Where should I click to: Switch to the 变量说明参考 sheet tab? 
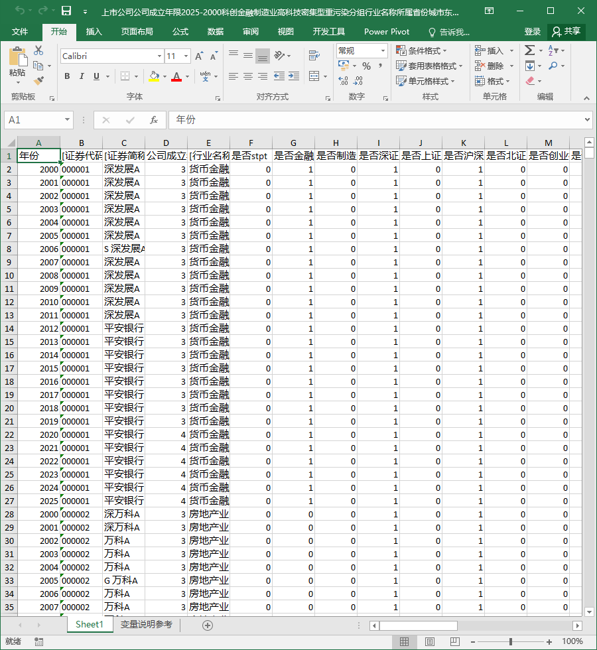point(147,624)
